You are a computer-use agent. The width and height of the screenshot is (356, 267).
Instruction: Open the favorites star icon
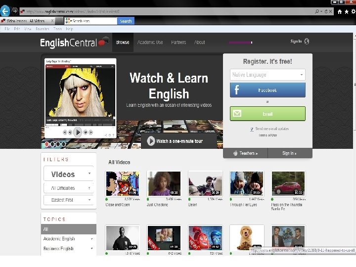[347, 12]
